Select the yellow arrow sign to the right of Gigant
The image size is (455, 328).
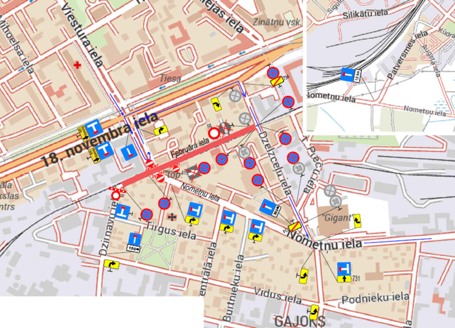357,221
